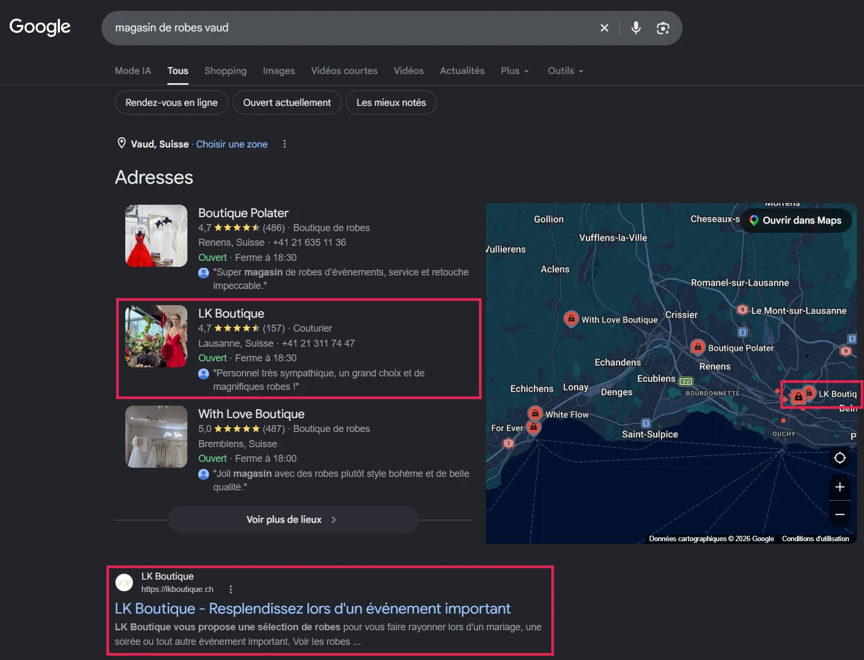Toggle the Les mieux notés filter chip
This screenshot has width=864, height=660.
[391, 103]
